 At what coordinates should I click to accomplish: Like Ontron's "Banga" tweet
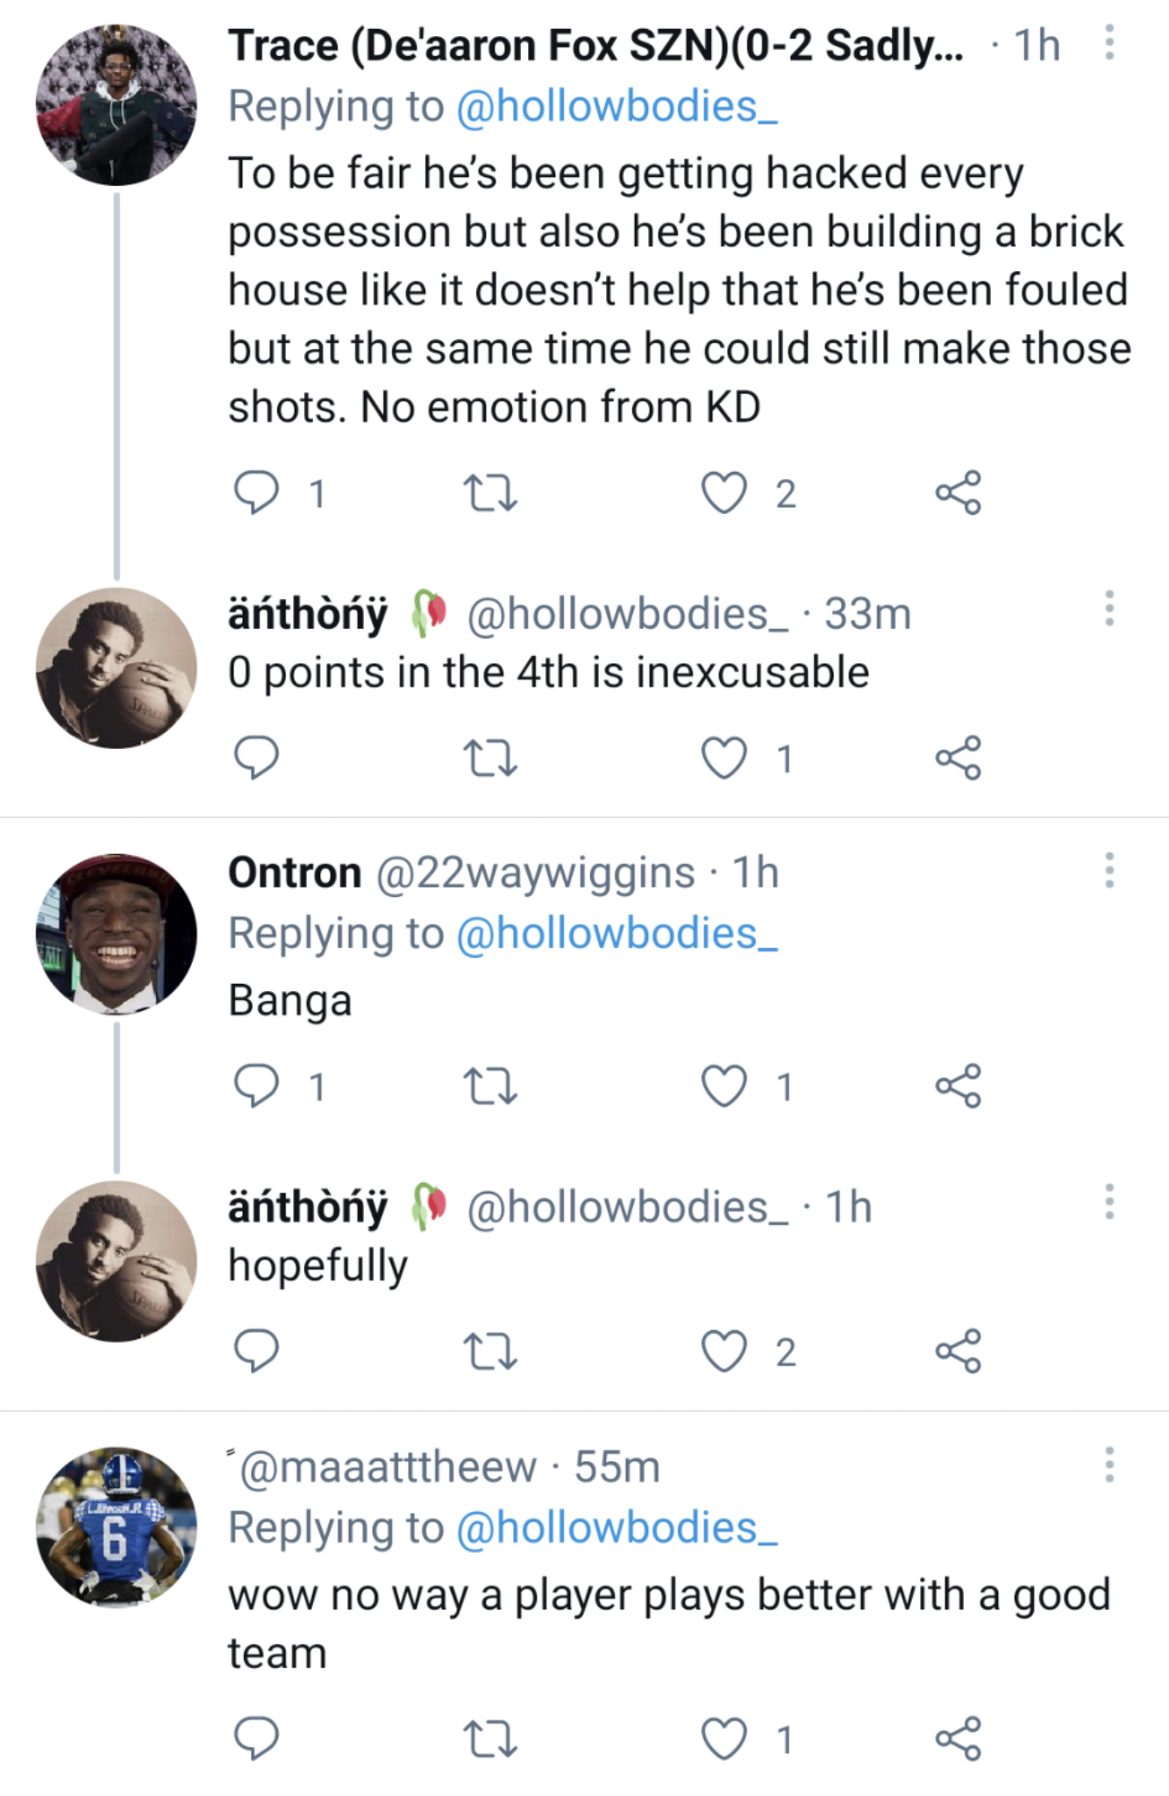click(x=724, y=1086)
